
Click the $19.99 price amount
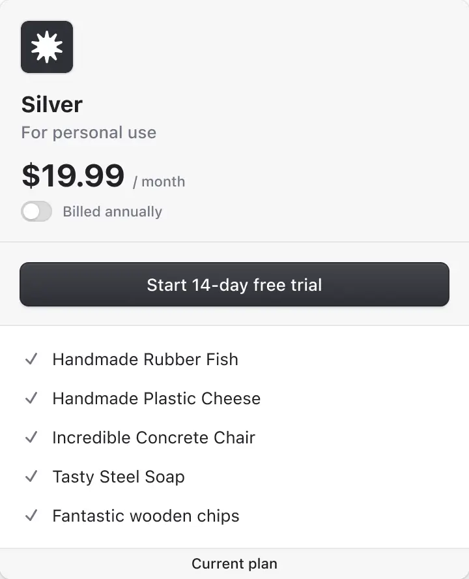pos(73,175)
